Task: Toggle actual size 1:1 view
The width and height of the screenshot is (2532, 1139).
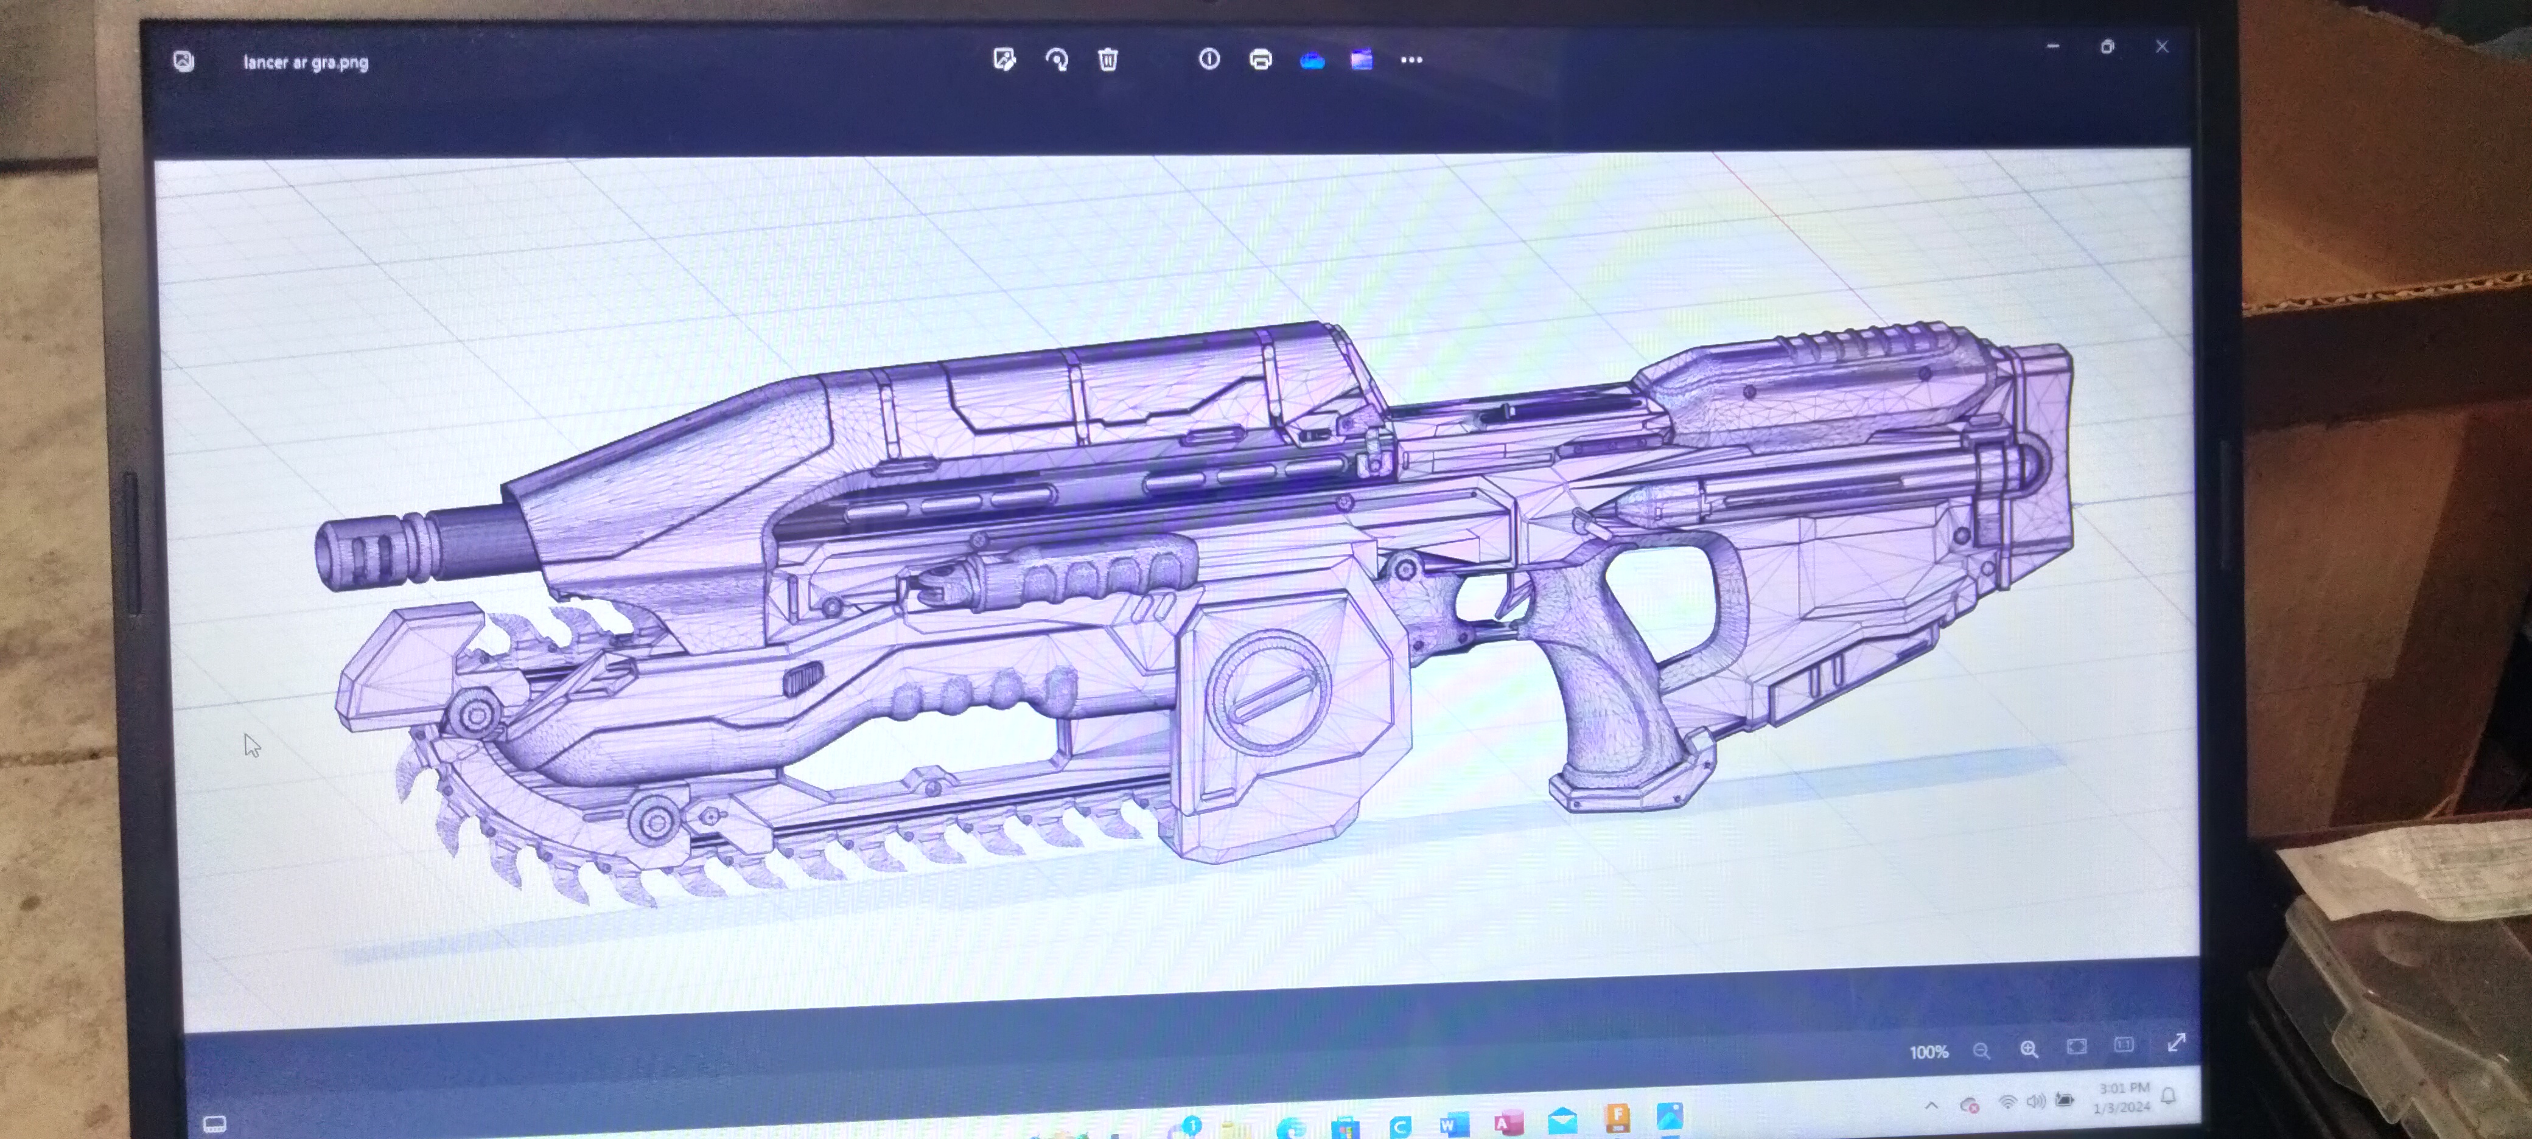Action: point(2123,1045)
